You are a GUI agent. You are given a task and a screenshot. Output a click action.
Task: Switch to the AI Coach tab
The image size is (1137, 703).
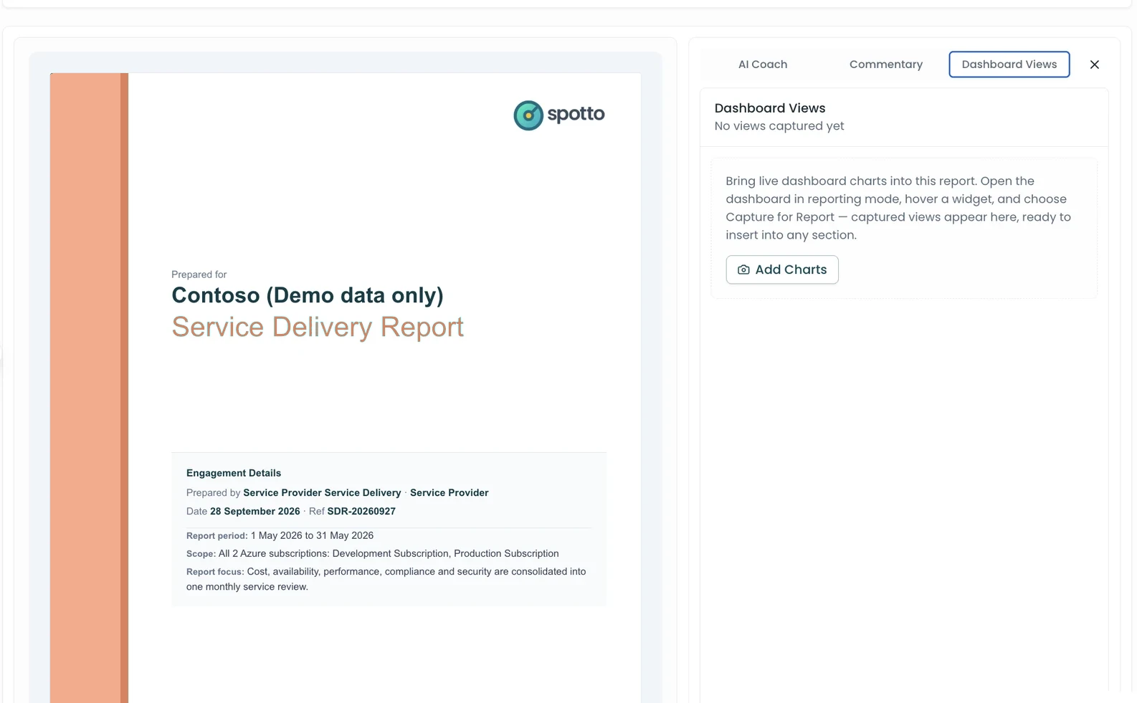point(762,64)
